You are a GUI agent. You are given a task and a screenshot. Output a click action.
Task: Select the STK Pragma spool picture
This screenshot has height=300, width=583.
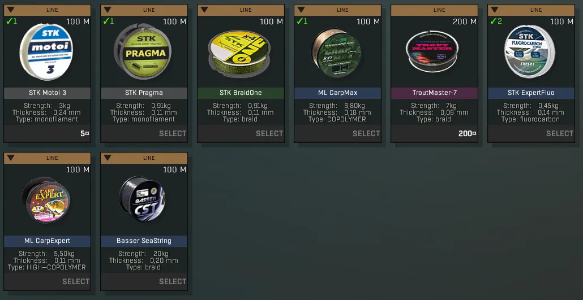[x=143, y=51]
